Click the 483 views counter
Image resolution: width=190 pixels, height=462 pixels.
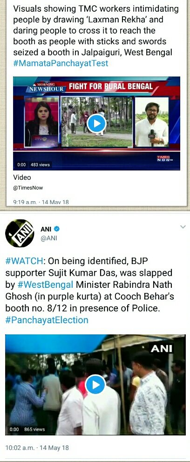(x=40, y=165)
